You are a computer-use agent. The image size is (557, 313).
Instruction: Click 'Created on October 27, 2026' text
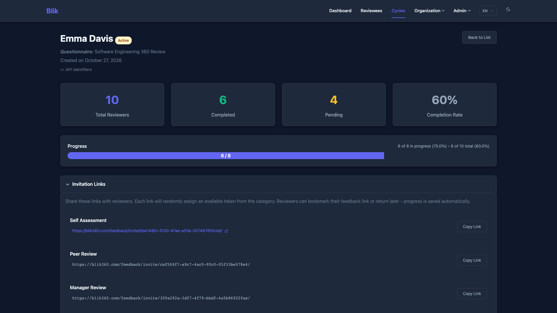tap(91, 60)
